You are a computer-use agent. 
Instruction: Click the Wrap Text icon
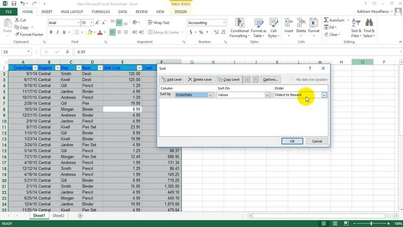point(150,23)
